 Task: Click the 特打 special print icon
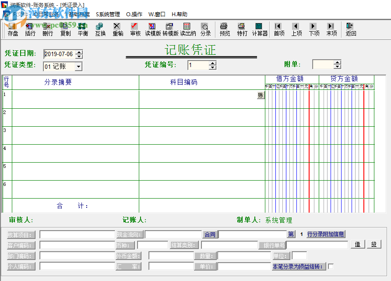[242, 29]
